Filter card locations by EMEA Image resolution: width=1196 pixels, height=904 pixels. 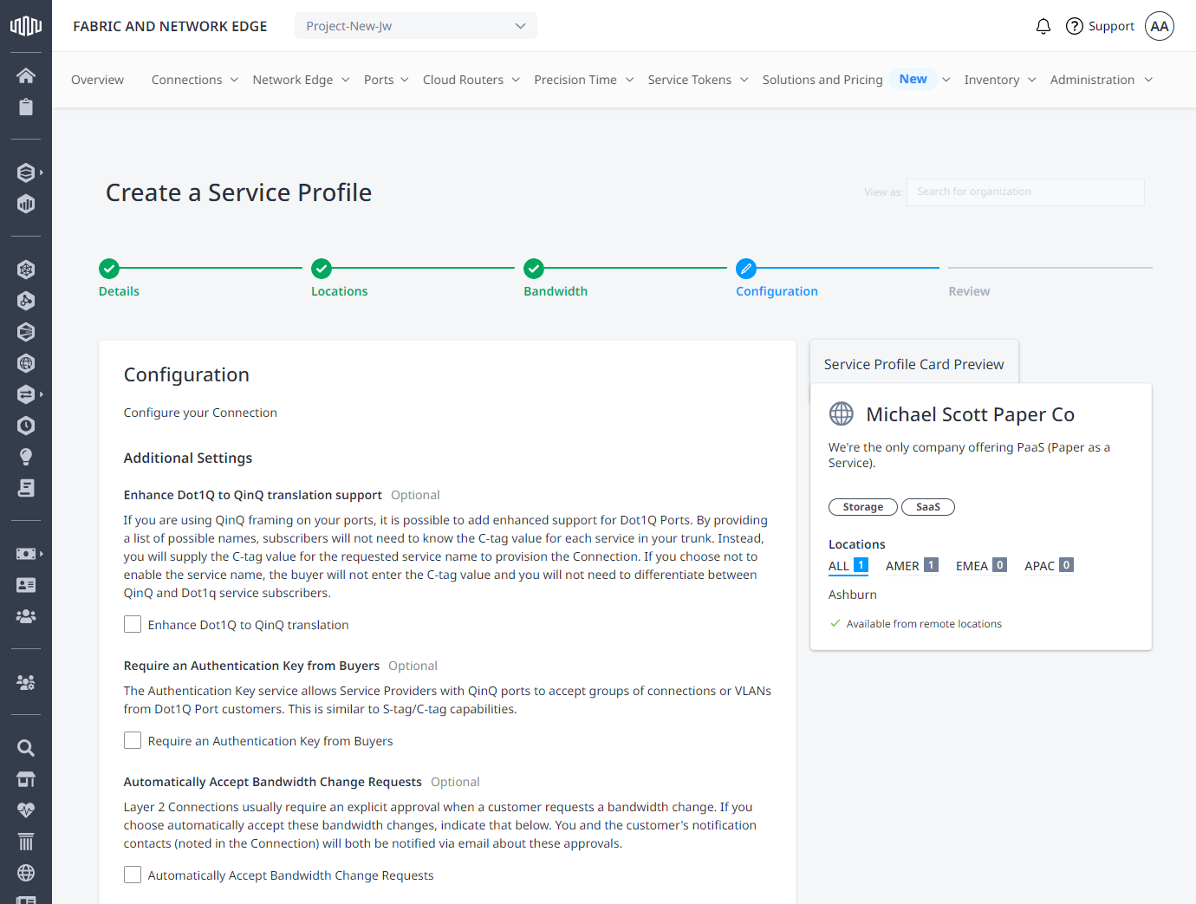[981, 565]
